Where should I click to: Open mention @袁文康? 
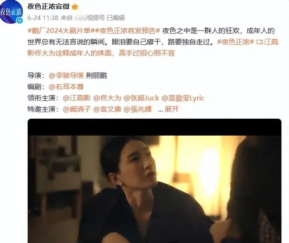(107, 109)
